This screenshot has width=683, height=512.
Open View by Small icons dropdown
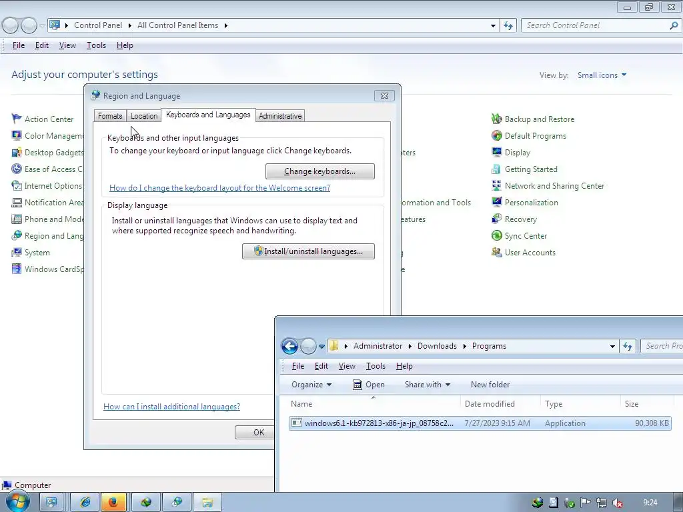602,75
